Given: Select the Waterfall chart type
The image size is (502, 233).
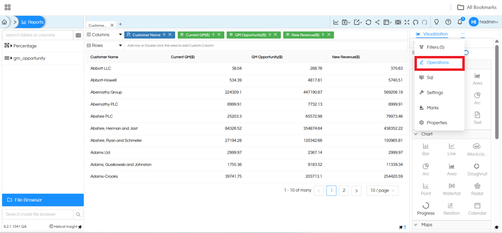Looking at the screenshot, I should tap(451, 189).
